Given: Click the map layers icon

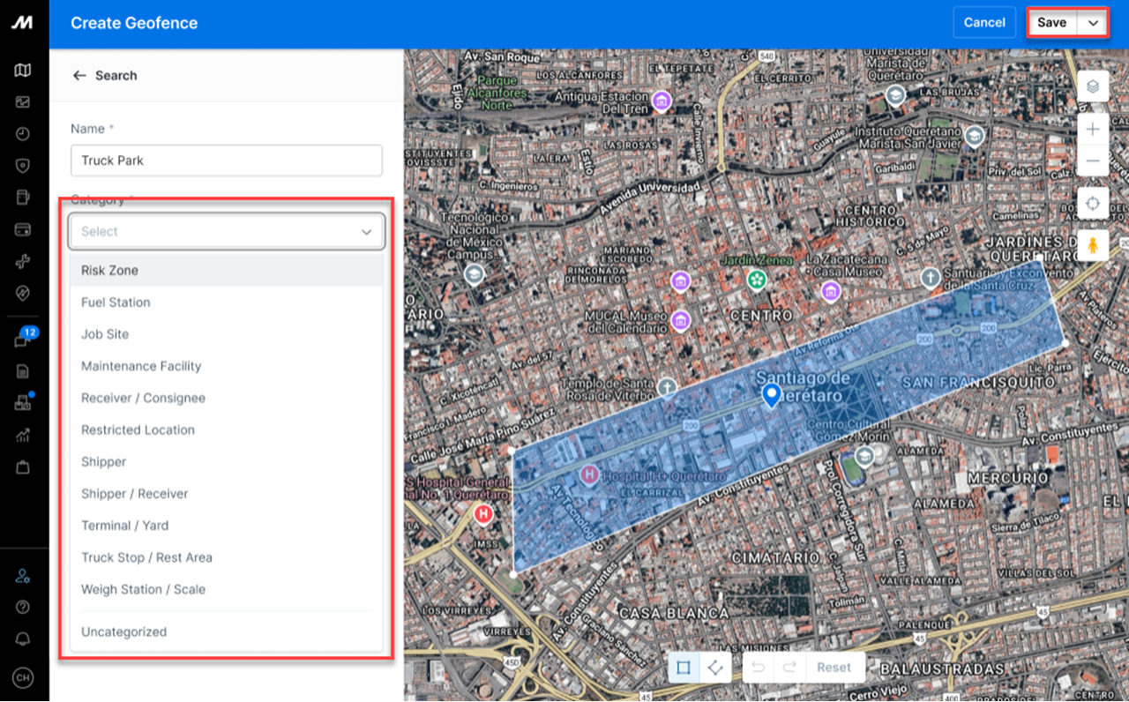Looking at the screenshot, I should 1093,86.
